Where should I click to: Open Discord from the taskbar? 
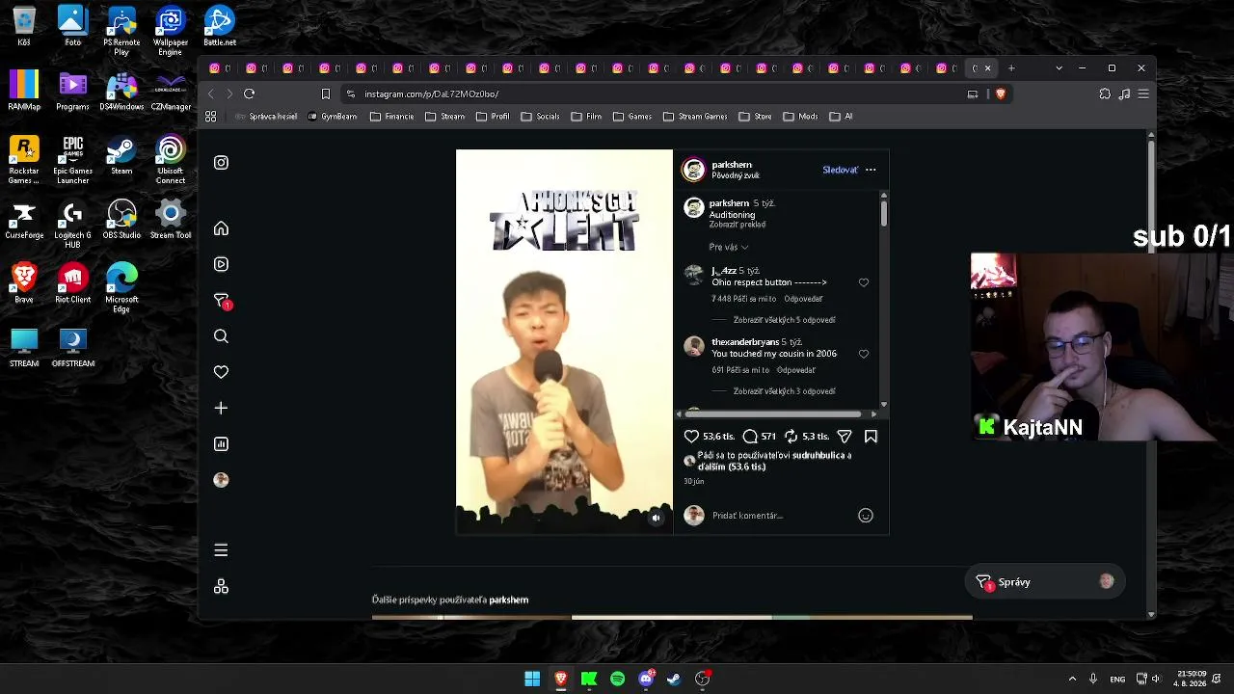pos(646,679)
